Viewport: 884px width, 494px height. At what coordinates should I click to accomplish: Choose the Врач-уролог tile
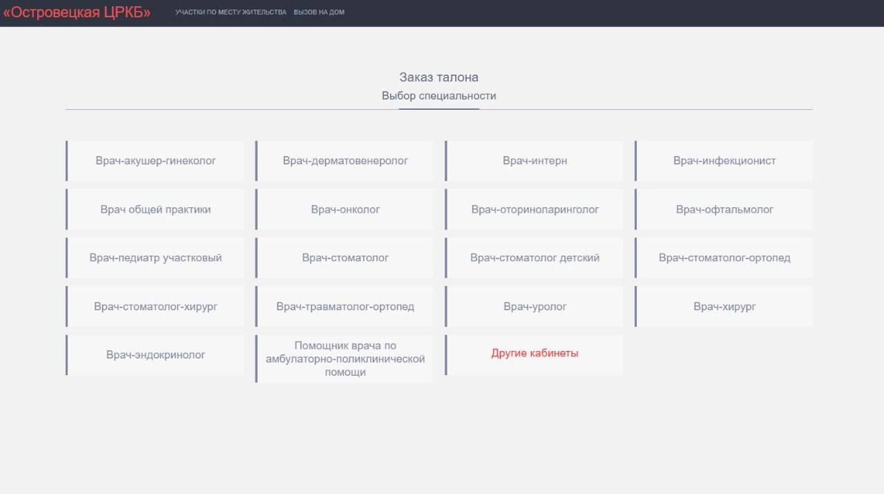click(x=535, y=306)
